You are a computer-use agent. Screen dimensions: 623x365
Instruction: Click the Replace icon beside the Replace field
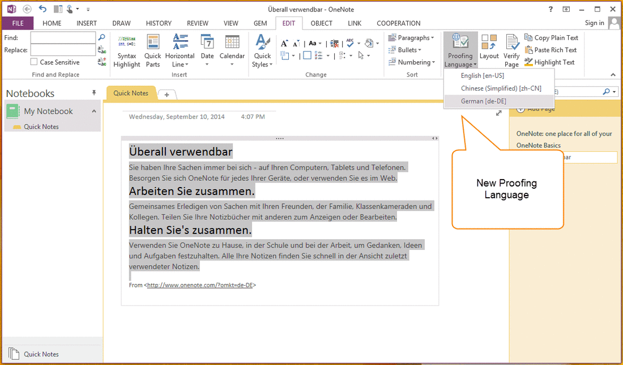click(102, 50)
